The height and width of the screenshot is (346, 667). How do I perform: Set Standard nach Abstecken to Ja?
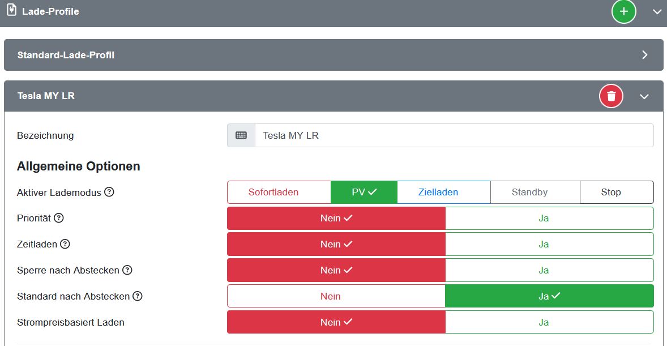pyautogui.click(x=549, y=296)
